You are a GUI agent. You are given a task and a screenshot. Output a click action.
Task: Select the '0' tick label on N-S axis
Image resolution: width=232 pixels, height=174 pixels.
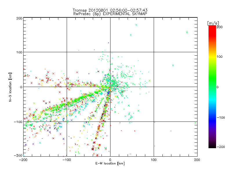(x=21, y=87)
